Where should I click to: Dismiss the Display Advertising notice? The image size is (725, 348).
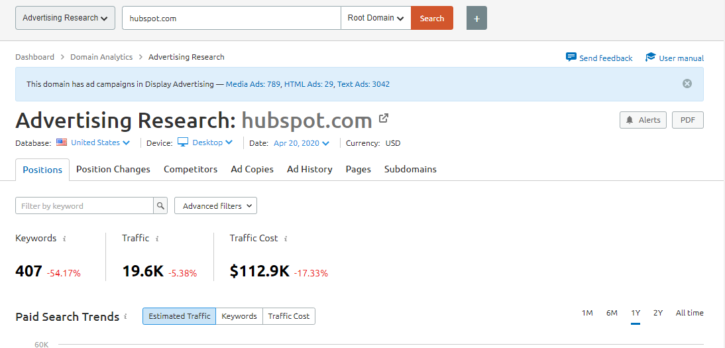click(687, 84)
